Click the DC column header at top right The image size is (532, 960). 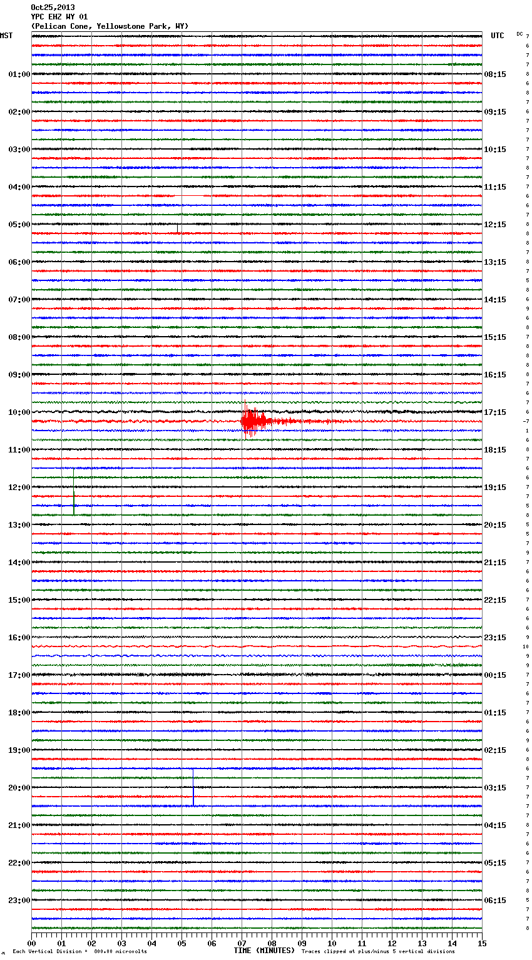[519, 34]
